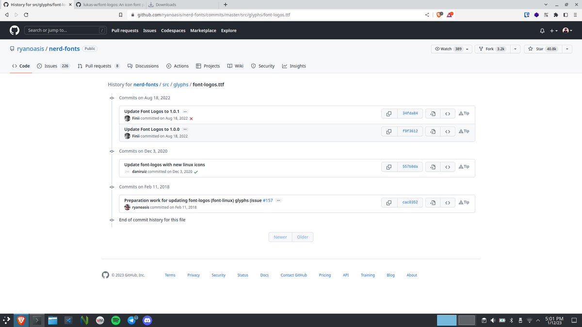Copy full SHA for commit f9f3612
Screen dimensions: 582x327
(x=389, y=131)
